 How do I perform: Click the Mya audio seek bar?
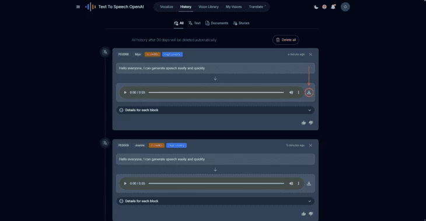click(x=217, y=92)
